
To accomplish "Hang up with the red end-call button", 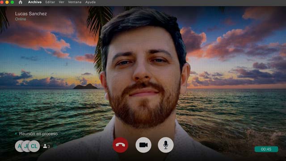I will pyautogui.click(x=120, y=145).
